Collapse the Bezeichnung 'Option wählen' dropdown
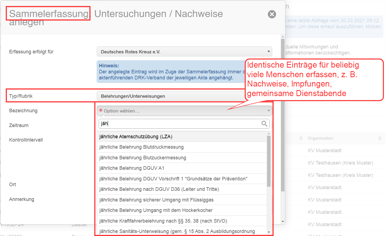Image resolution: width=386 pixels, height=236 pixels. point(185,111)
